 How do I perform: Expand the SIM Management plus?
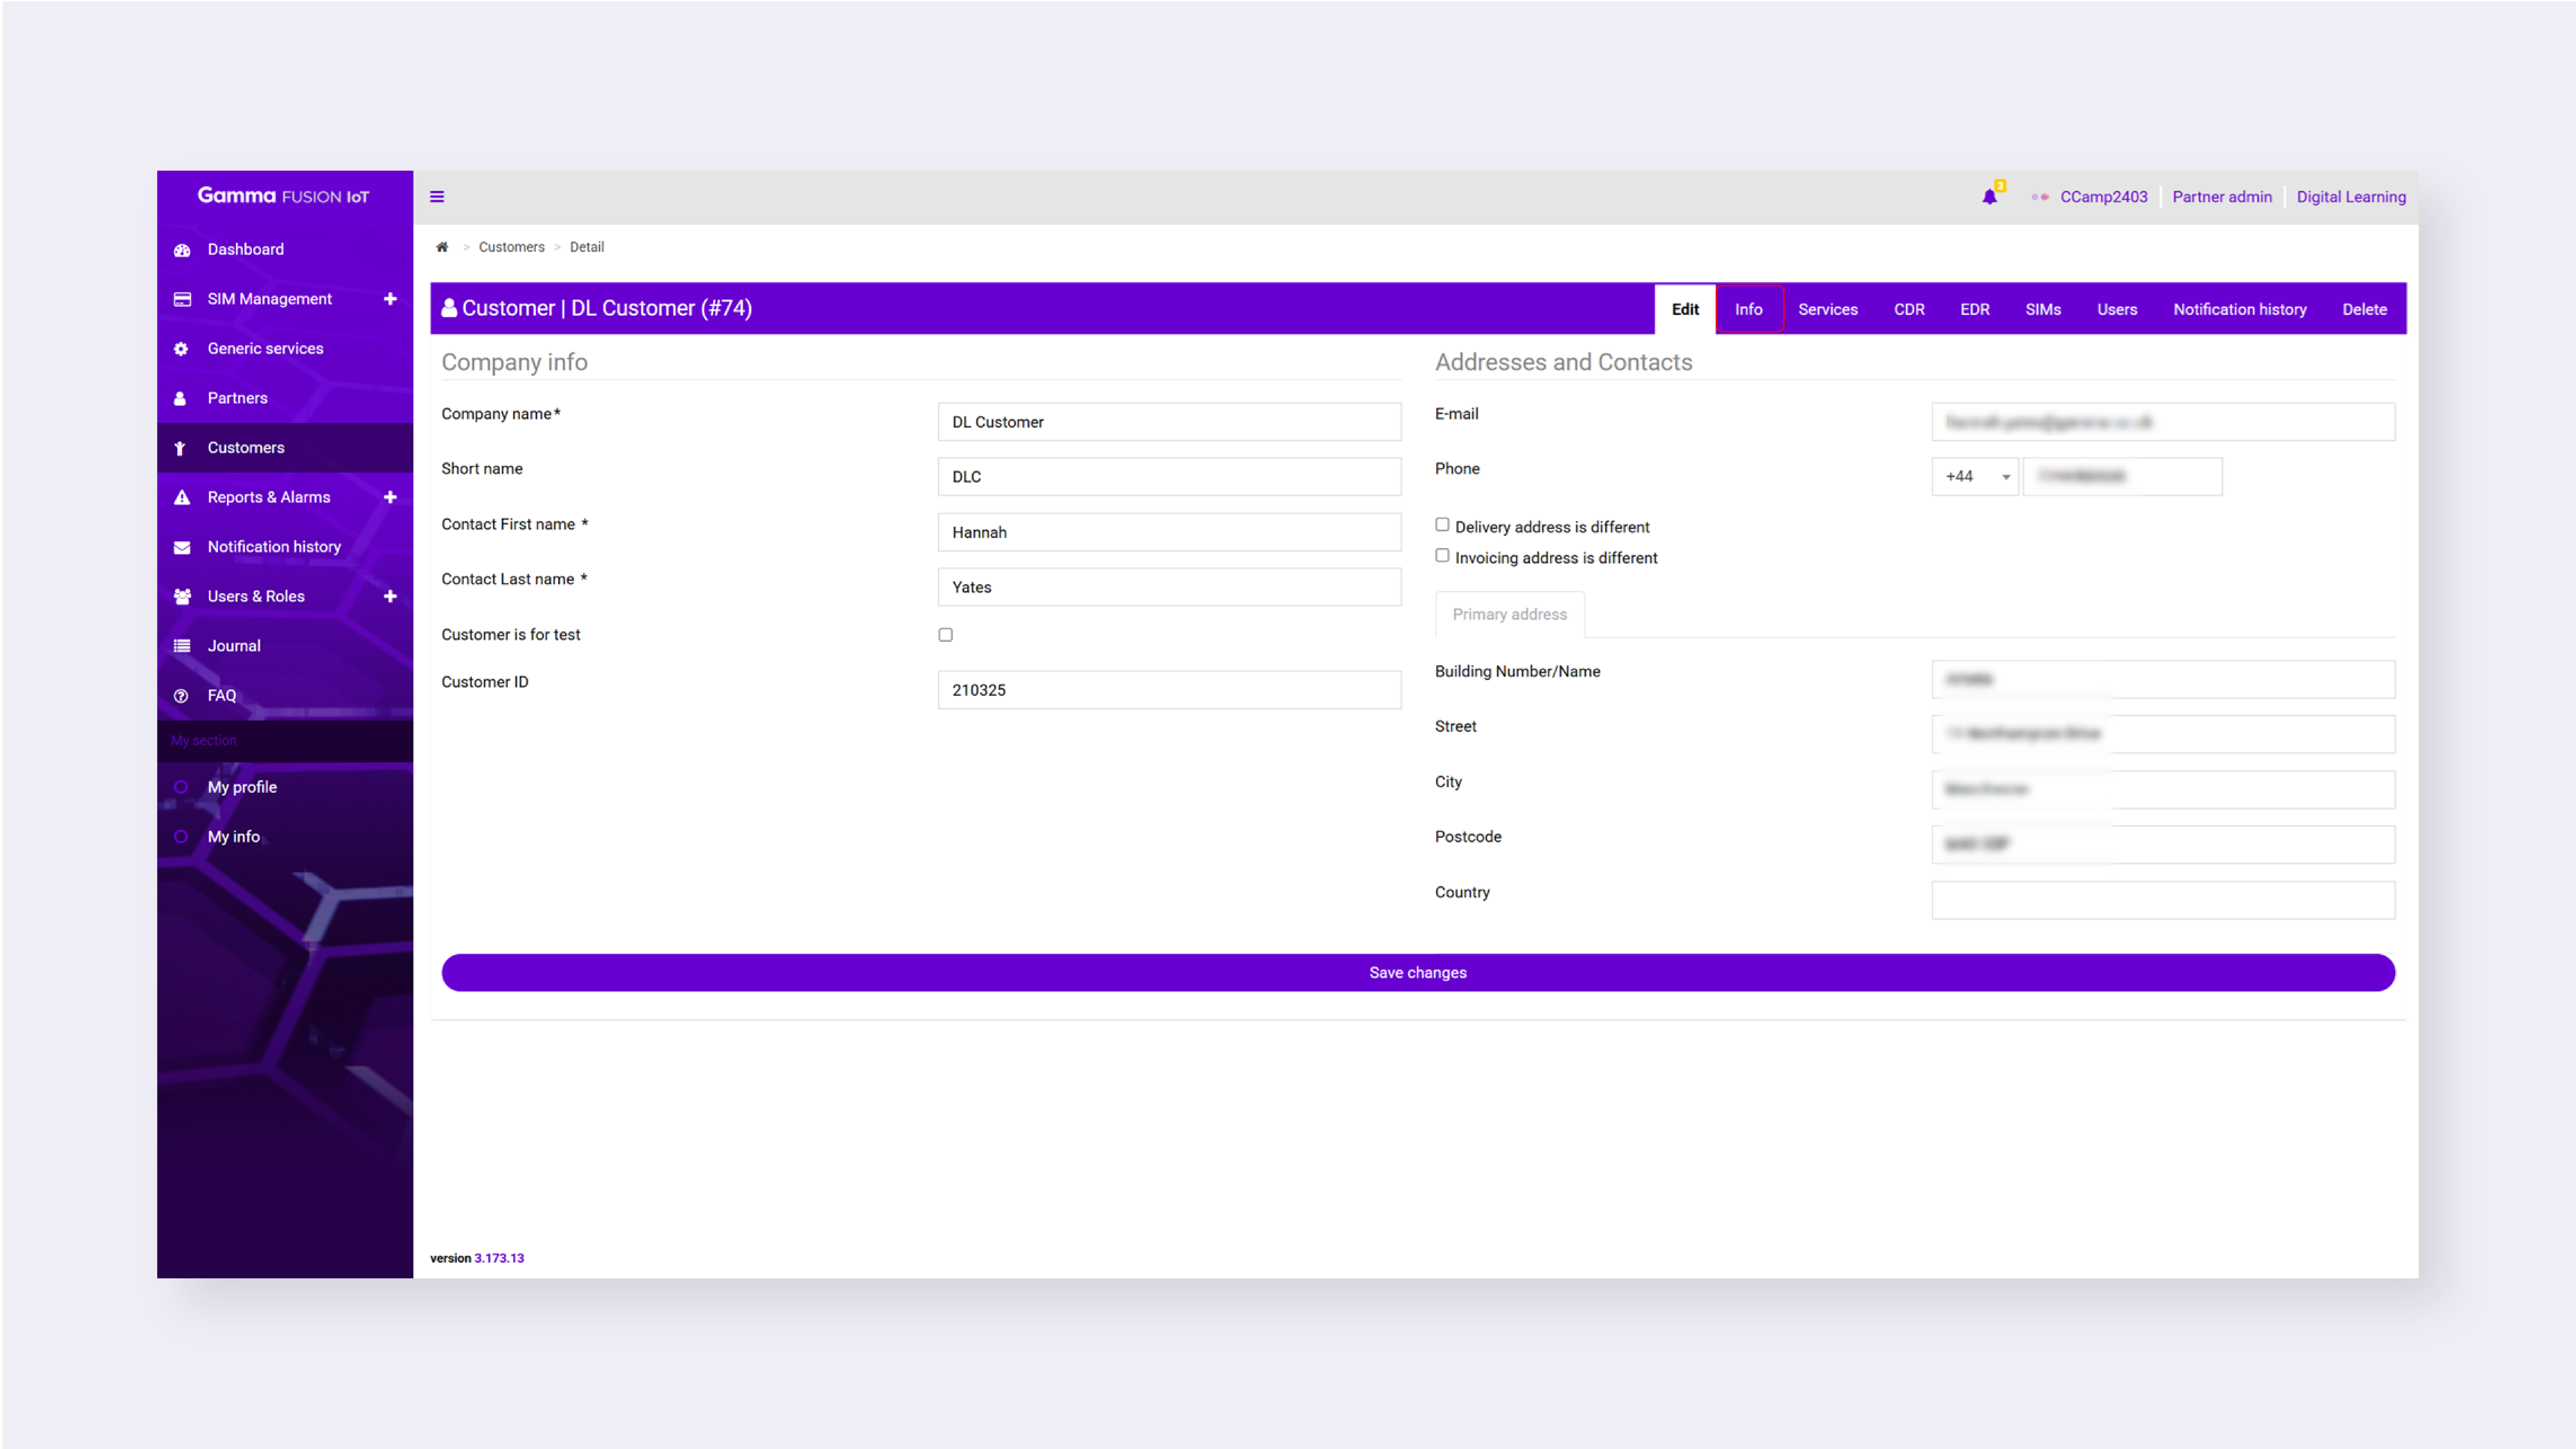point(390,299)
